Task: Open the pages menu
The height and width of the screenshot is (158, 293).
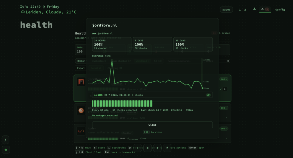Action: [226, 9]
